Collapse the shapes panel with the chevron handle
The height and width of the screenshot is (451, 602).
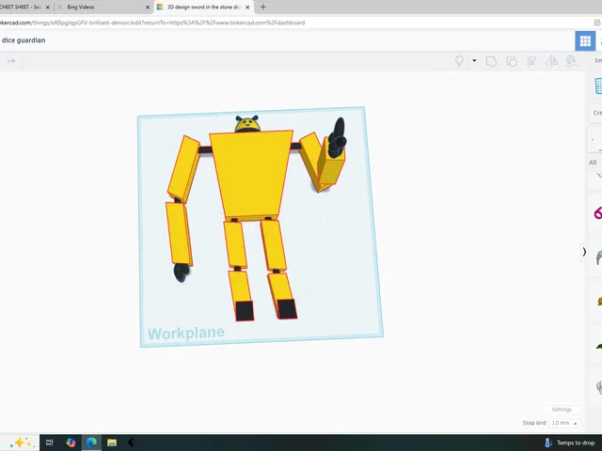tap(584, 252)
